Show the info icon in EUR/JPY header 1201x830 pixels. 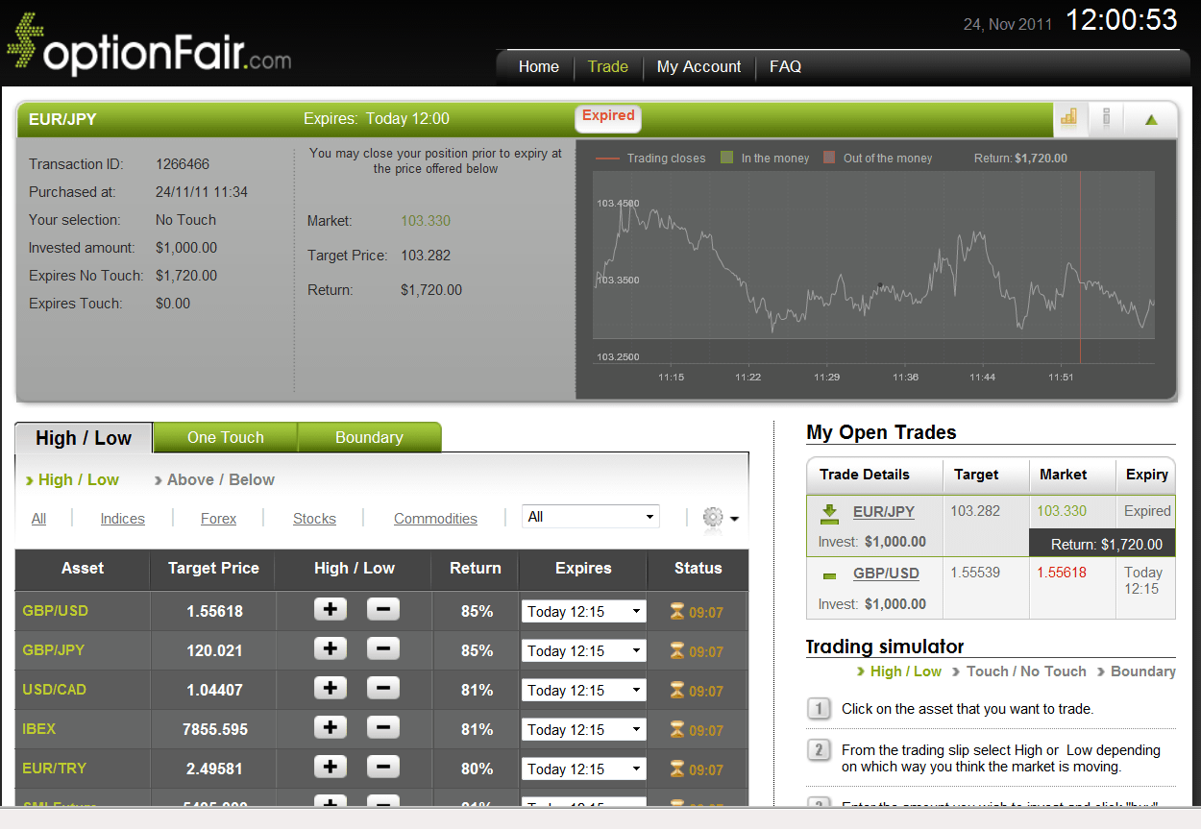[1107, 119]
